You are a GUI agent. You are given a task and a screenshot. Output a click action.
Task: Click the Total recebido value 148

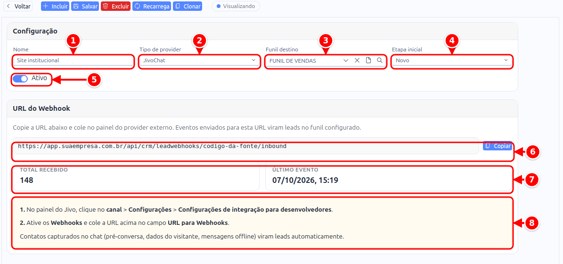[x=26, y=180]
